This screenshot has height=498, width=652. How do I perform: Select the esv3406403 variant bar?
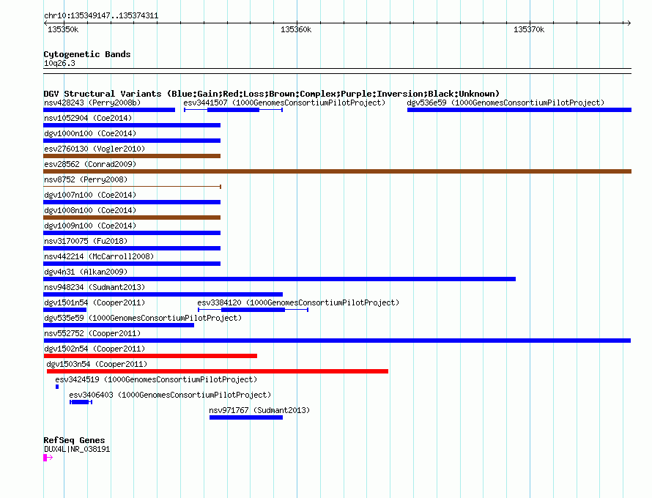coord(81,402)
